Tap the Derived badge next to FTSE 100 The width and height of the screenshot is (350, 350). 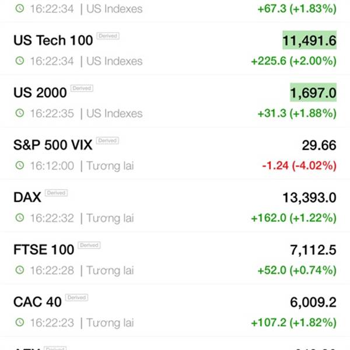[x=89, y=245]
